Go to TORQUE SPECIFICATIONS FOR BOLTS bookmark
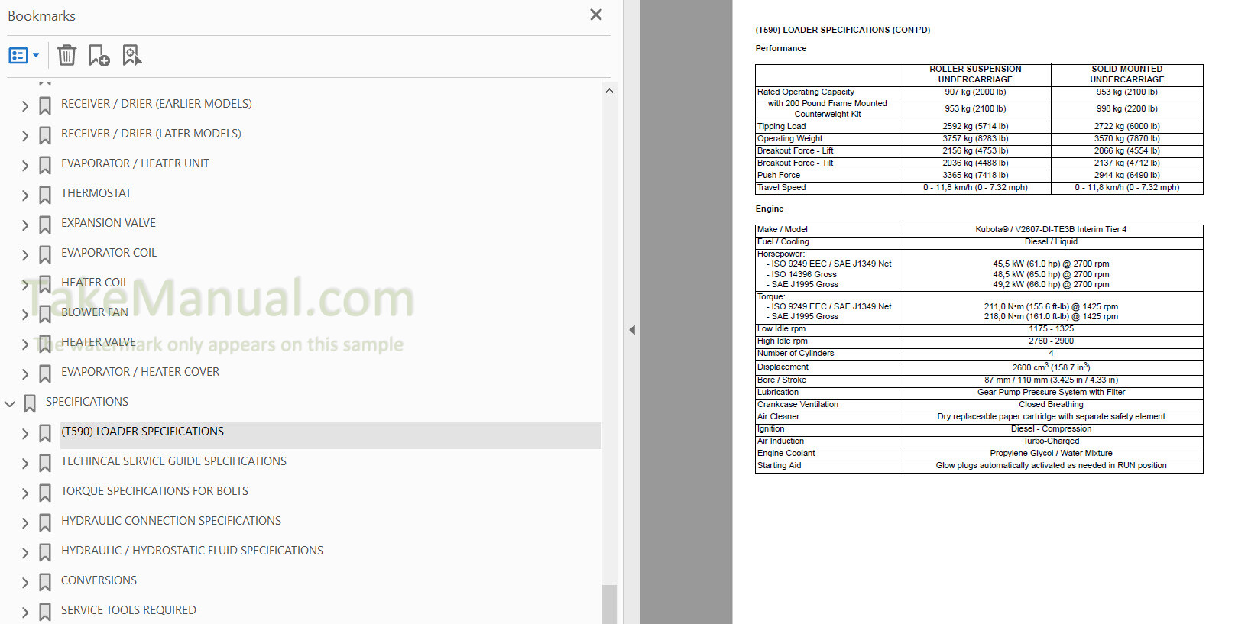The width and height of the screenshot is (1248, 624). click(154, 491)
